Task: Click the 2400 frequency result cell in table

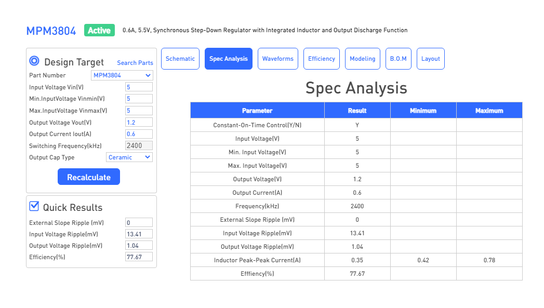Action: pyautogui.click(x=357, y=206)
